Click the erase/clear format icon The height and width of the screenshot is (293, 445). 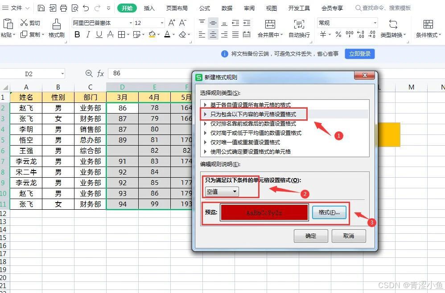183,35
